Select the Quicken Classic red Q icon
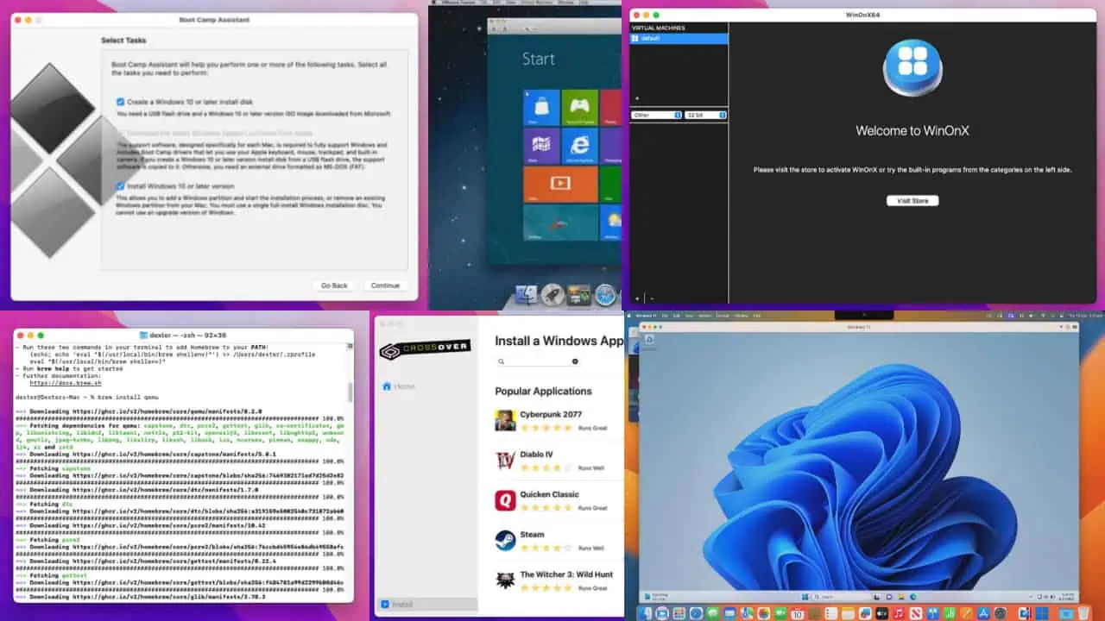 click(x=505, y=500)
